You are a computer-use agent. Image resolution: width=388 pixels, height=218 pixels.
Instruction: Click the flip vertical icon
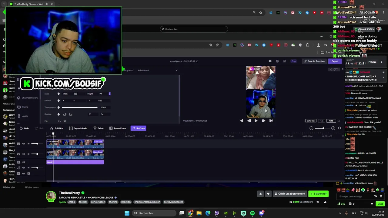click(65, 121)
